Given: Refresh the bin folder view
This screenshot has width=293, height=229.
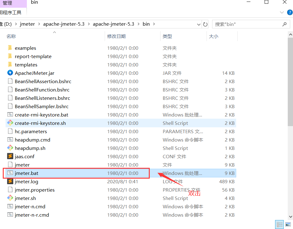Looking at the screenshot, I should pos(205,24).
